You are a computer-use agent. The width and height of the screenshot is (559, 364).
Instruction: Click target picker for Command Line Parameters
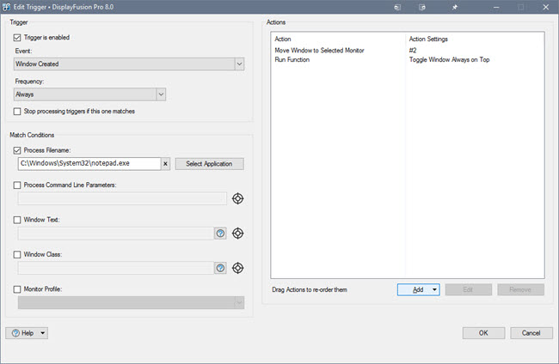237,198
